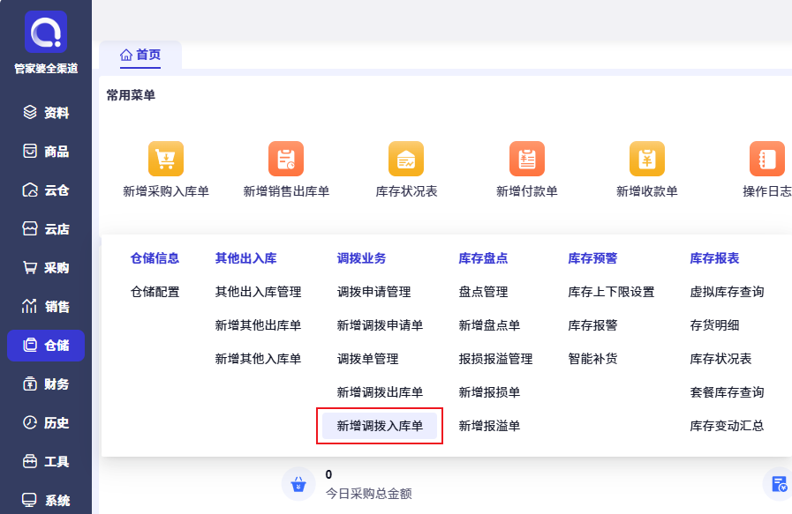Open 仓储配置 under 仓储信息
Viewport: 792px width, 514px height.
[x=155, y=292]
